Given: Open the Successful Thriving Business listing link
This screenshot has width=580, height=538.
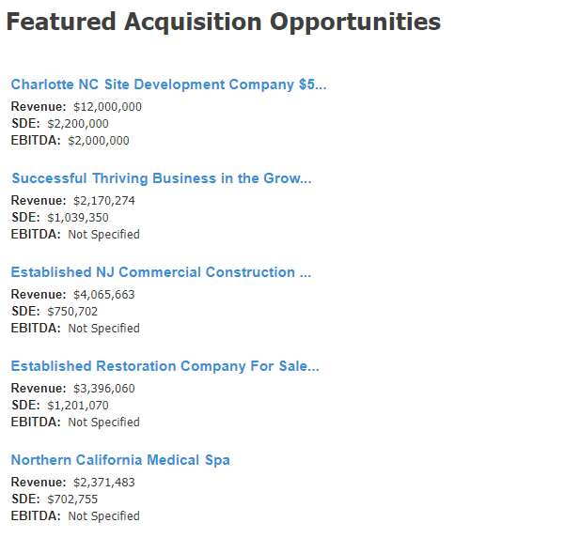Looking at the screenshot, I should pos(162,178).
